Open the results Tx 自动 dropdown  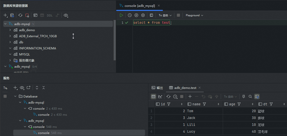[230, 96]
